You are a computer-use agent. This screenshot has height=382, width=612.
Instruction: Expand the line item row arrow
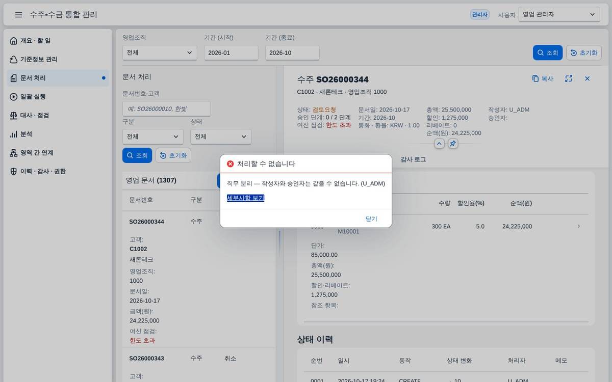[x=578, y=226]
